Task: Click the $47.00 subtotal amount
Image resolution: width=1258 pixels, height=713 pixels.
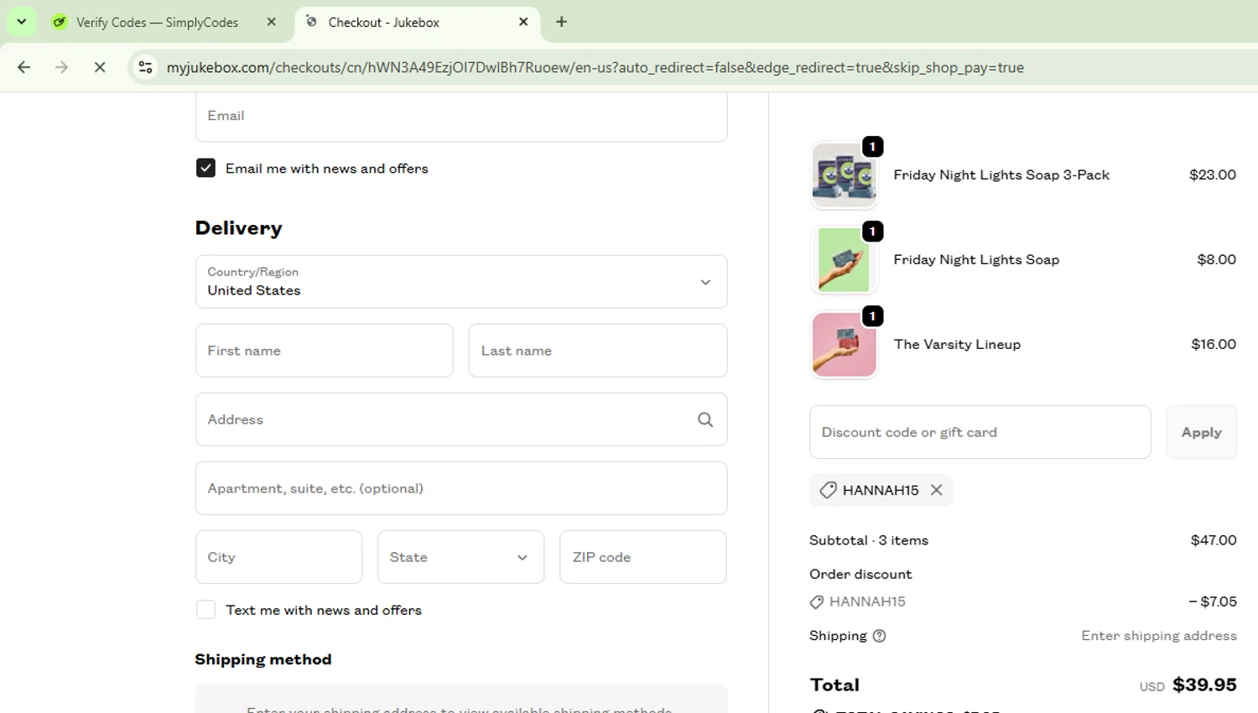Action: (1214, 540)
